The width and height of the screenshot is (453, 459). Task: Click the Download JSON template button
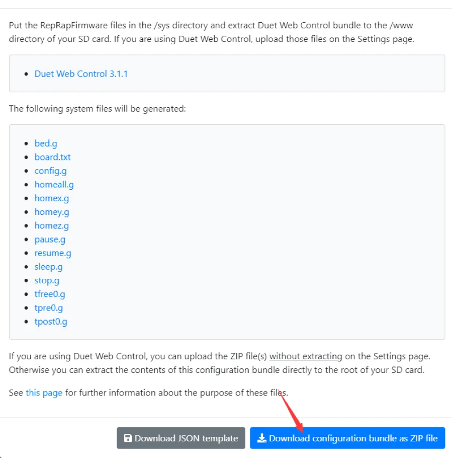tap(181, 438)
